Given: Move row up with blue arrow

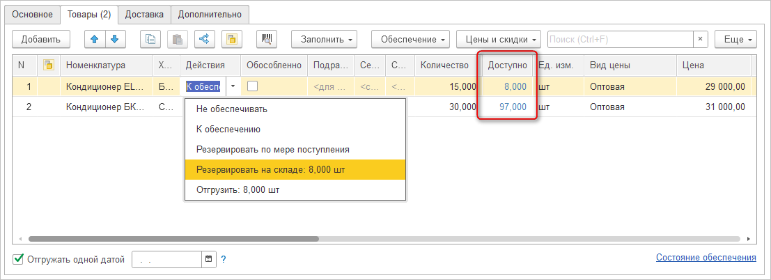Looking at the screenshot, I should click(95, 40).
